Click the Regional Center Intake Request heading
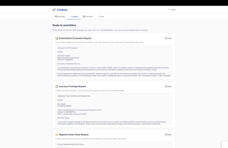The width and height of the screenshot is (228, 148). point(74,135)
